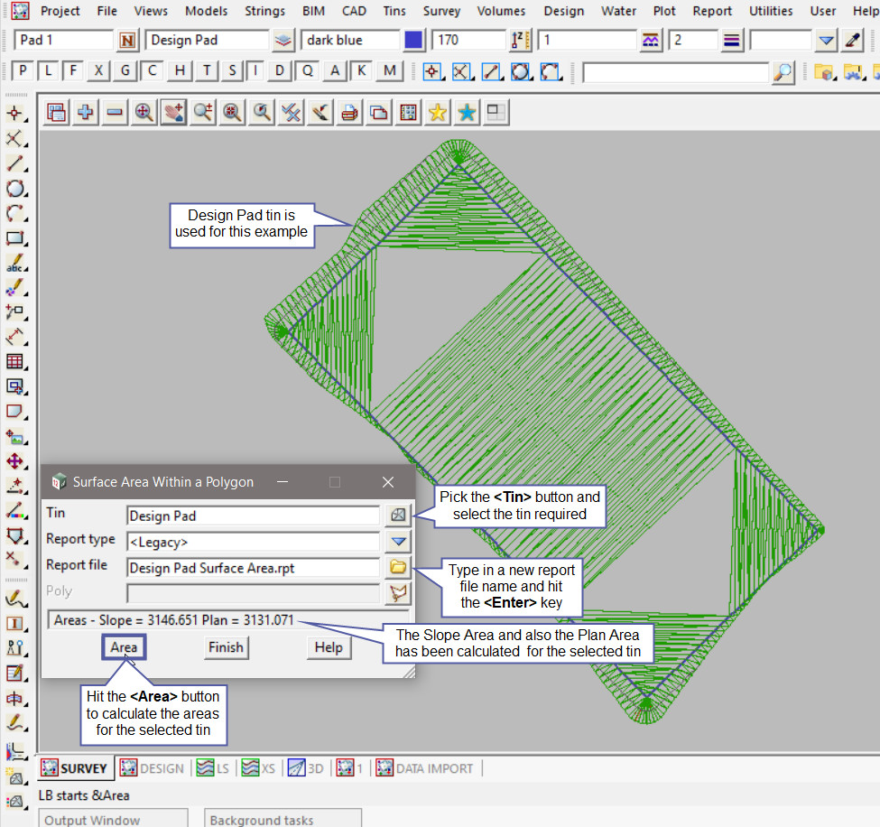Click the eyedropper icon on top toolbar
Image resolution: width=880 pixels, height=827 pixels.
tap(853, 41)
